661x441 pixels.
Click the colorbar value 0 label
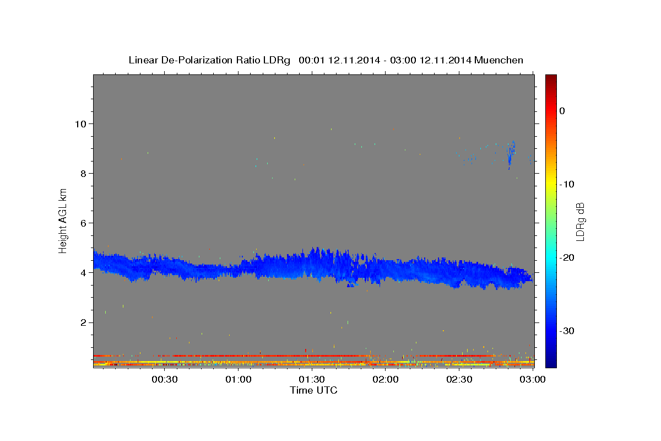click(x=562, y=111)
